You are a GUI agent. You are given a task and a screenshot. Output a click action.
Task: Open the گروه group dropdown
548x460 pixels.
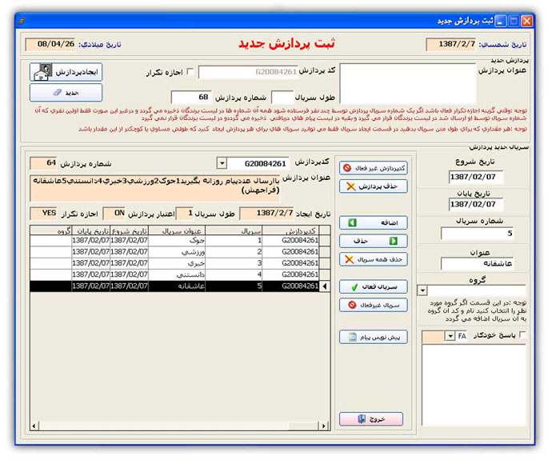click(422, 290)
